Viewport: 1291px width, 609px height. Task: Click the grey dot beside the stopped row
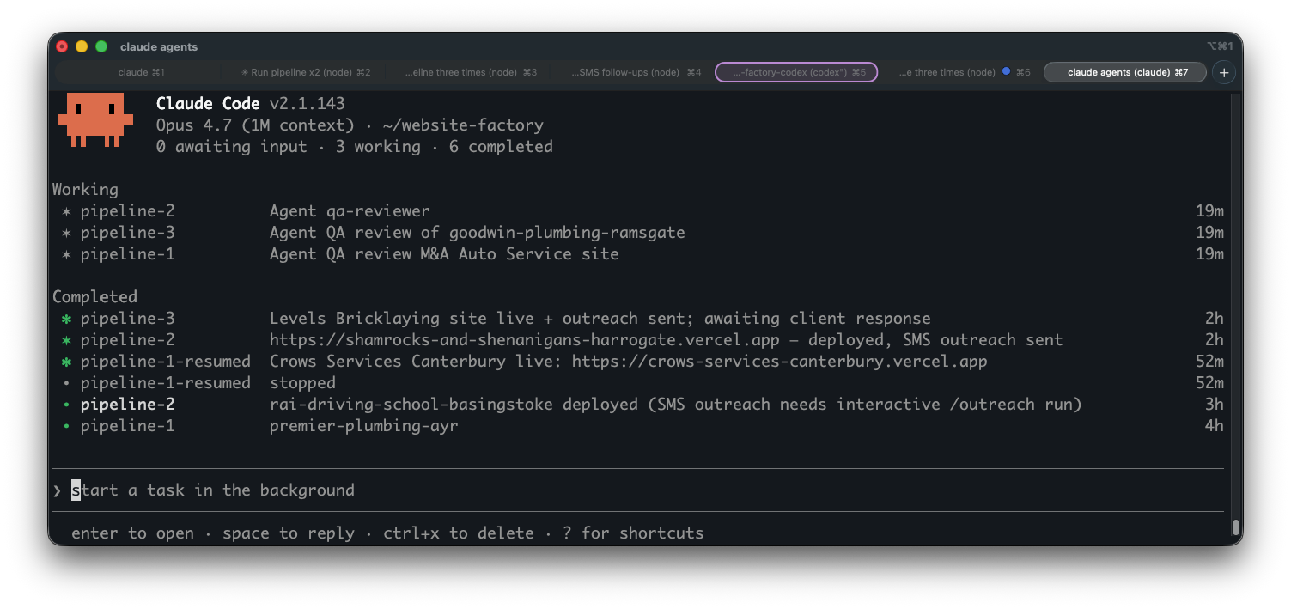click(x=66, y=383)
